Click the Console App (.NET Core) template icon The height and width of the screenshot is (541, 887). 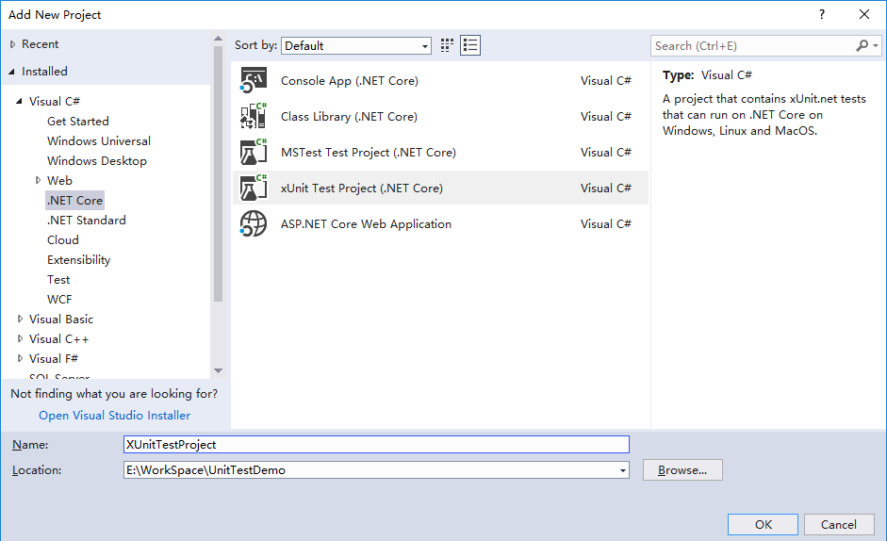pyautogui.click(x=254, y=80)
